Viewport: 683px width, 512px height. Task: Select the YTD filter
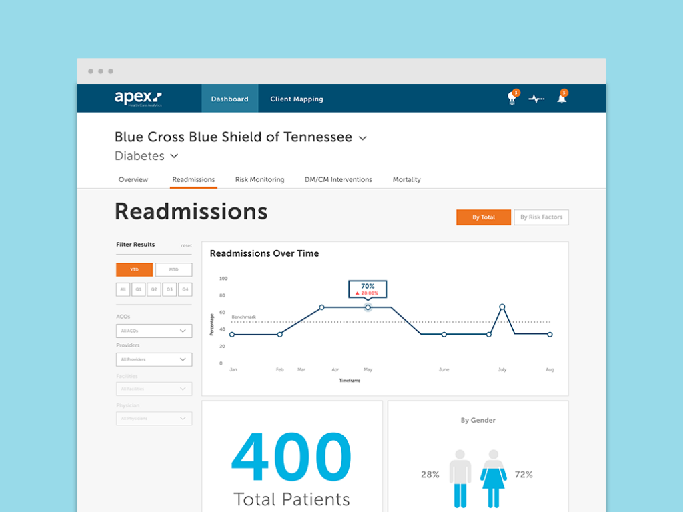[134, 269]
